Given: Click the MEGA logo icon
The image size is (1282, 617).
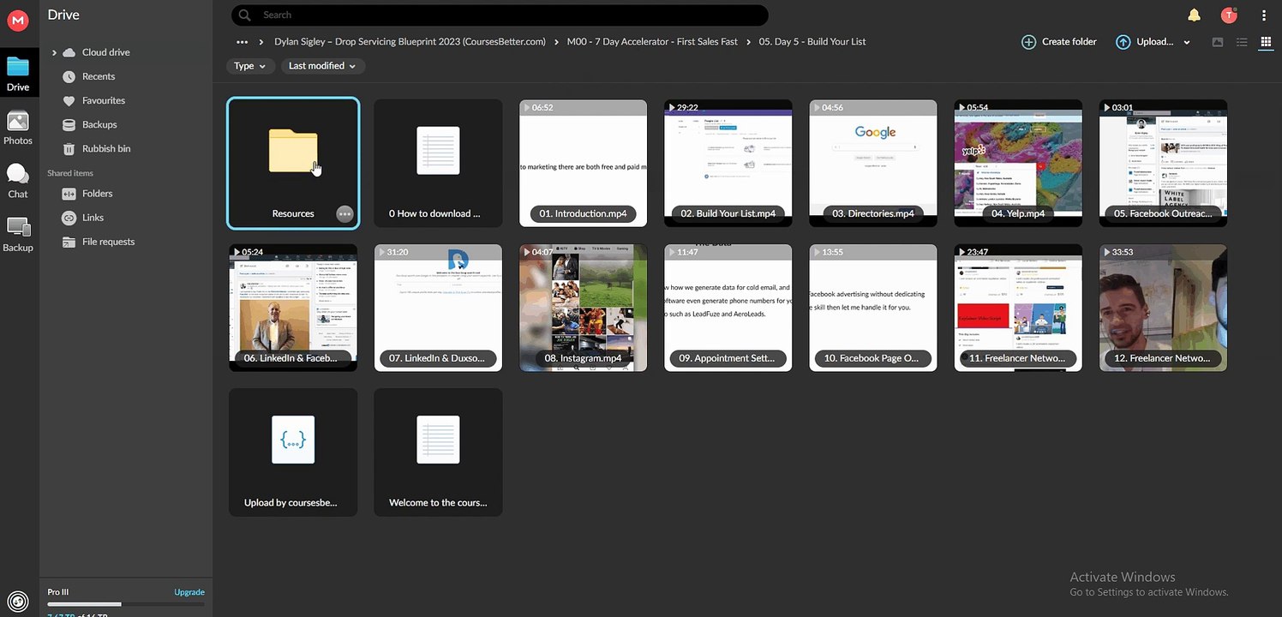Looking at the screenshot, I should click(18, 19).
